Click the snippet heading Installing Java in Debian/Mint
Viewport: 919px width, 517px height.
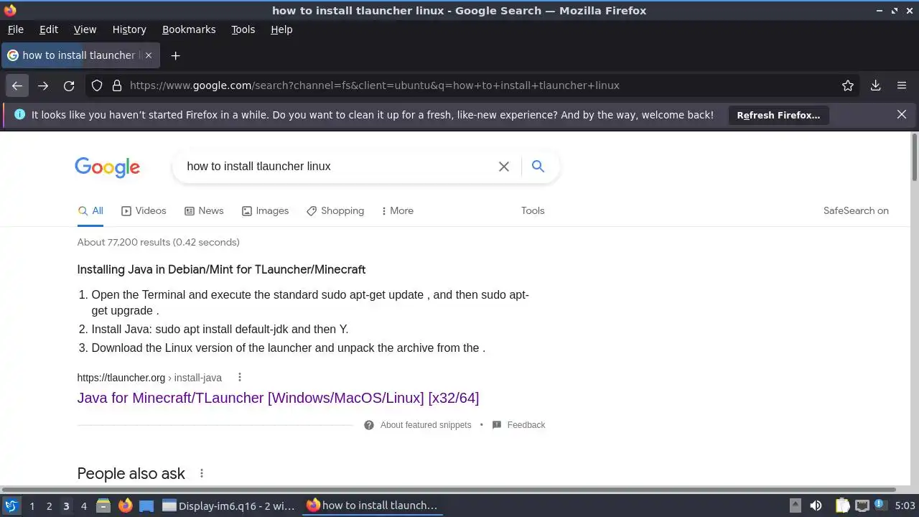tap(221, 270)
